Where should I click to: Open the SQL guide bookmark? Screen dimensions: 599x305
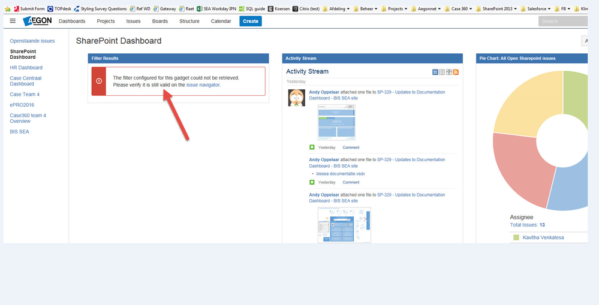coord(252,9)
